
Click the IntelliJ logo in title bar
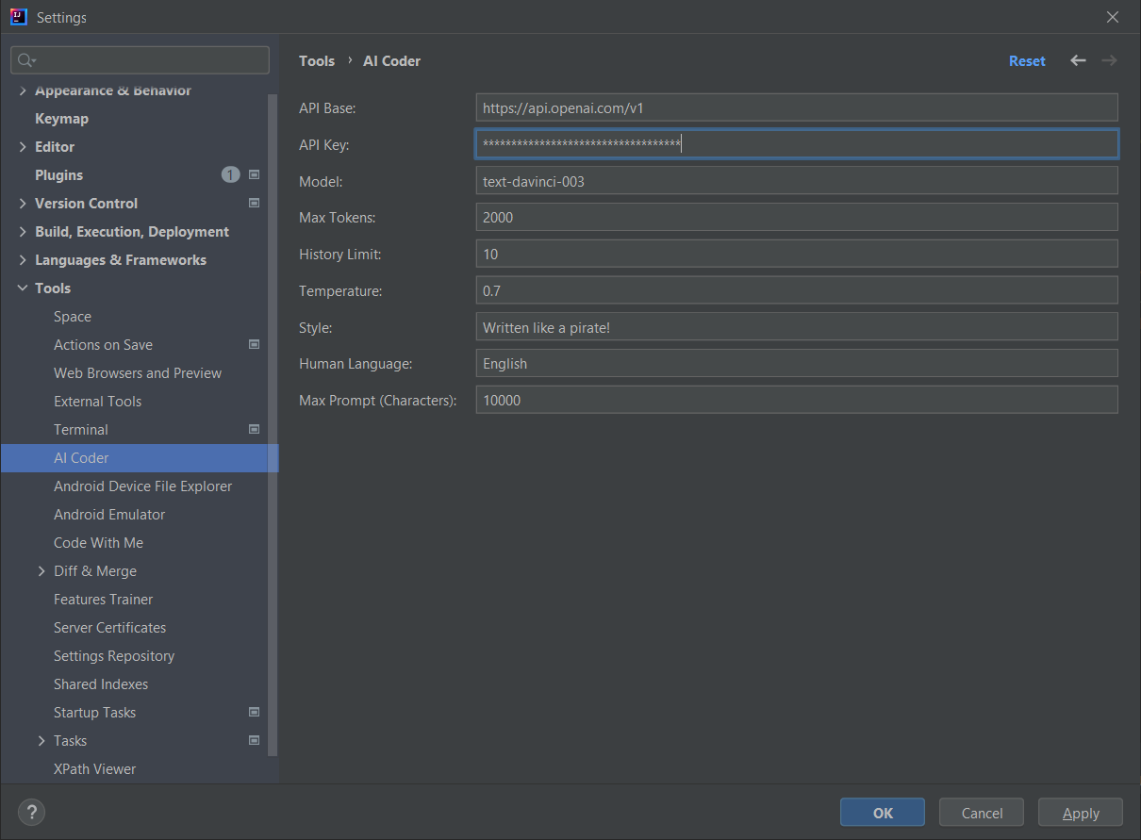click(19, 17)
